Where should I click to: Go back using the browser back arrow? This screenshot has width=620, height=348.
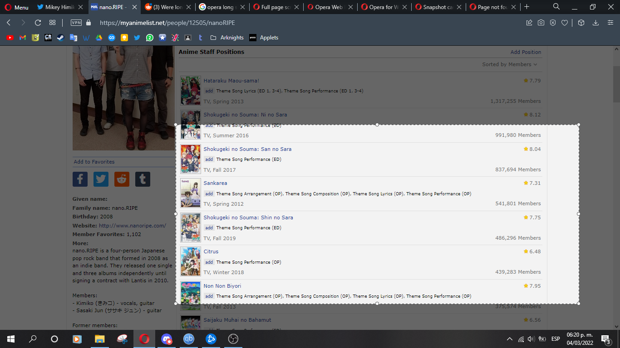(x=9, y=23)
